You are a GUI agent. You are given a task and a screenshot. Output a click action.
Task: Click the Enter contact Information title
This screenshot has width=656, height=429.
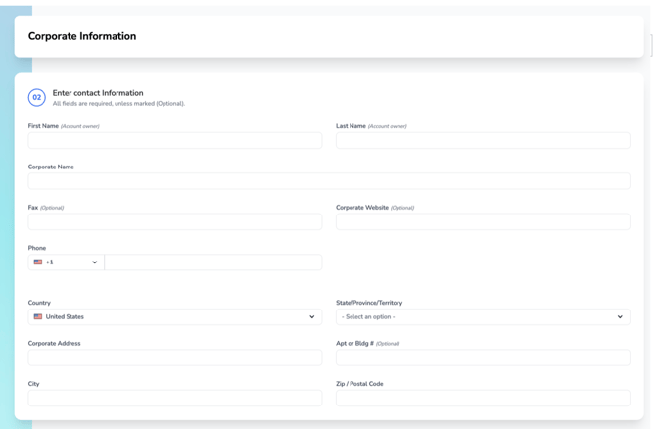98,93
